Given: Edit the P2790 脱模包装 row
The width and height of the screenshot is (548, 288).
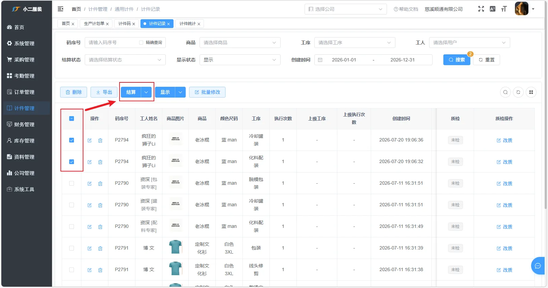Looking at the screenshot, I should coord(89,184).
